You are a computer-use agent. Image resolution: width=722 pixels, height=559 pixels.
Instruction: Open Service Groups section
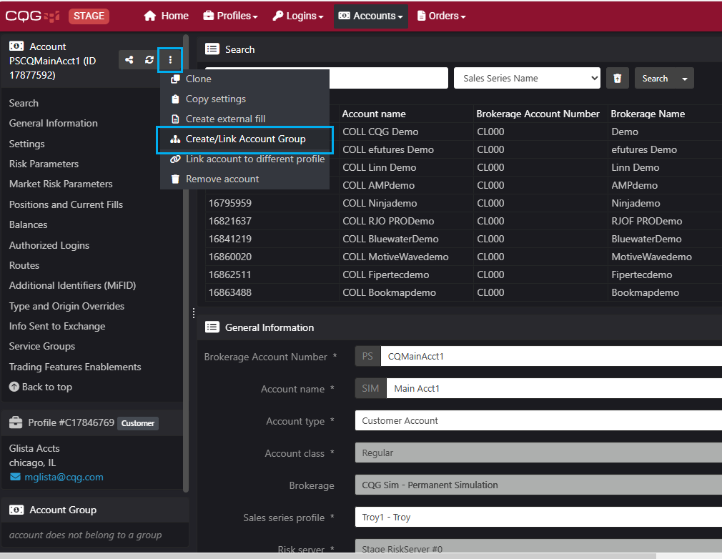[42, 346]
